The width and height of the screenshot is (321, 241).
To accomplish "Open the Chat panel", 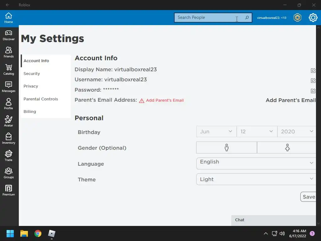I will click(274, 220).
